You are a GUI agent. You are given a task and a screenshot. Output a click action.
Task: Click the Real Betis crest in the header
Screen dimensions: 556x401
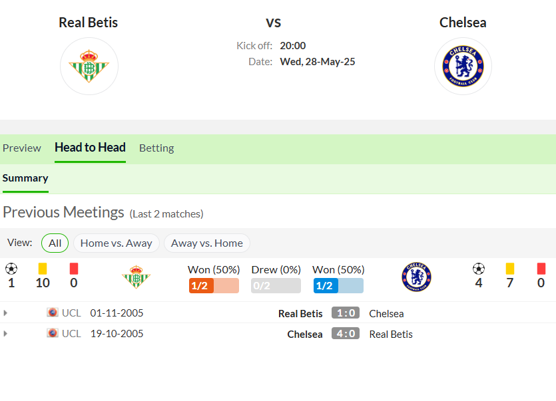pos(89,67)
